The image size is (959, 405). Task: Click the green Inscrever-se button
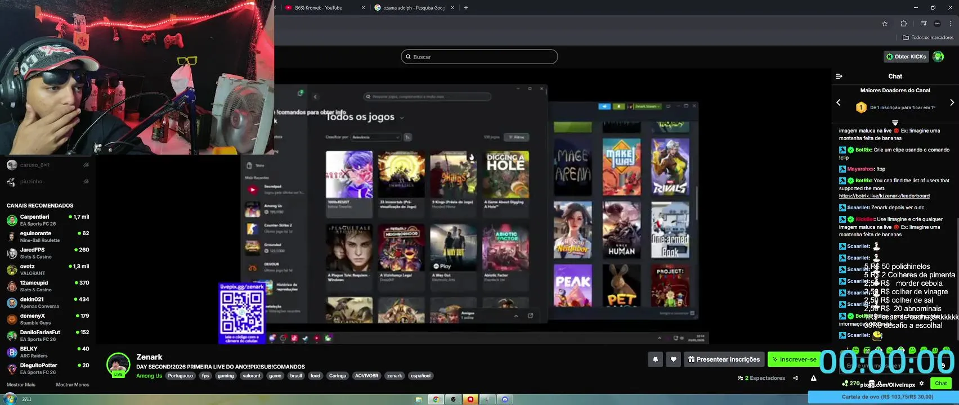[795, 359]
